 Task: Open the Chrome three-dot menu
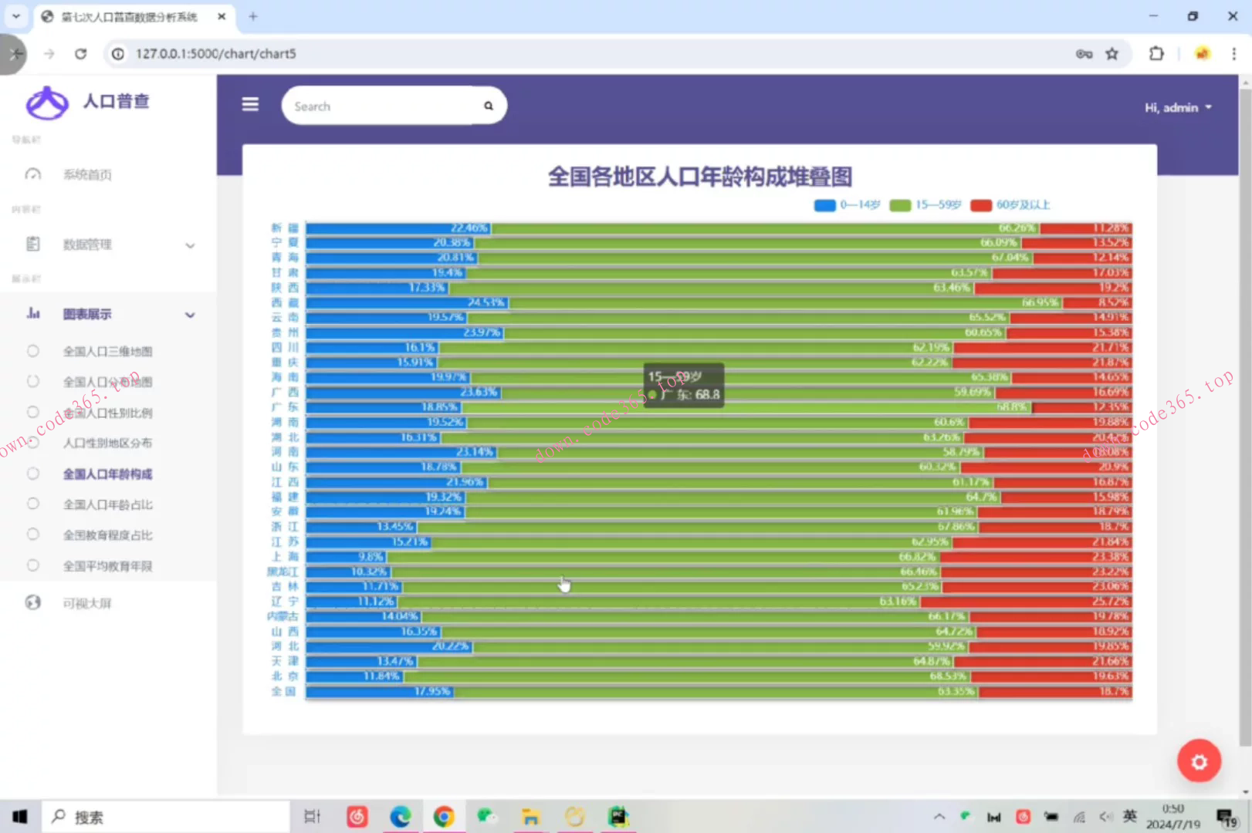pyautogui.click(x=1233, y=54)
